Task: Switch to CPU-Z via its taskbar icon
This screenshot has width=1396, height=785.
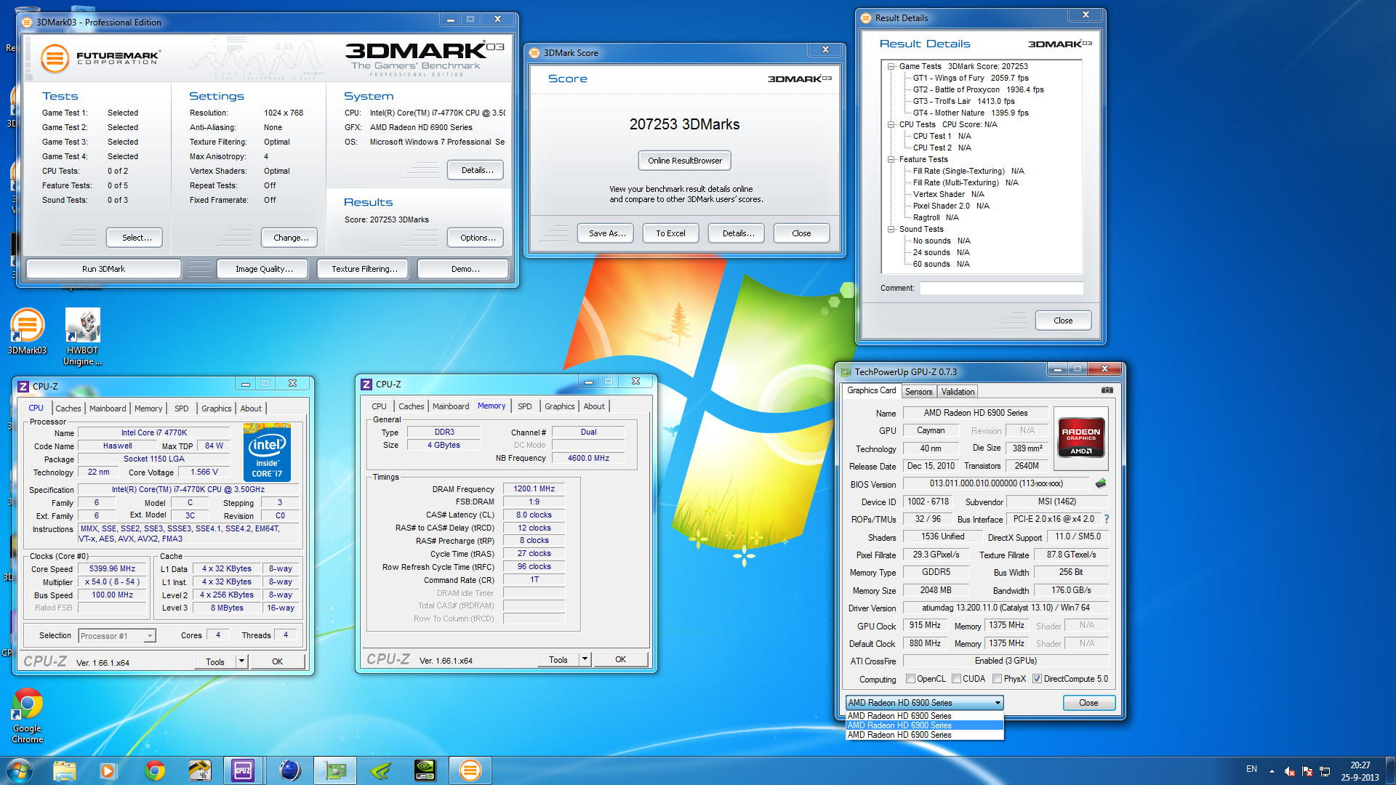Action: (x=243, y=770)
